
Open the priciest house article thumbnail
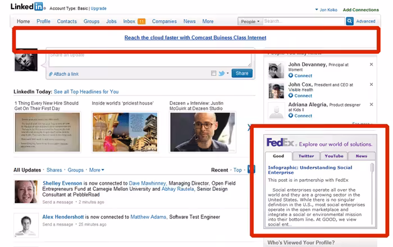pos(125,132)
